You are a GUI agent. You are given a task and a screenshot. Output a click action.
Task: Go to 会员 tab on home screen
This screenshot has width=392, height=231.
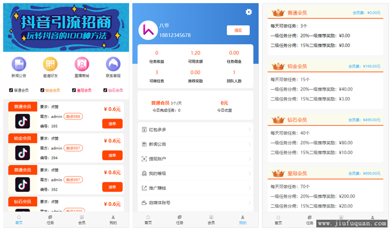coord(82,220)
